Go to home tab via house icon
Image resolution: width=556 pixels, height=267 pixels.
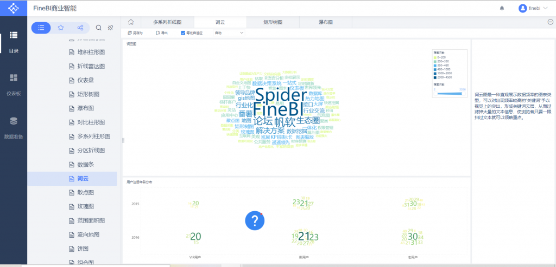[131, 22]
